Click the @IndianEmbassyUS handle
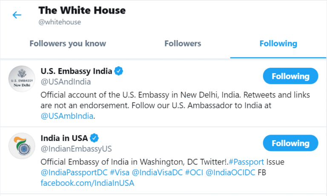Viewport: 327px width, 196px height. [x=76, y=149]
